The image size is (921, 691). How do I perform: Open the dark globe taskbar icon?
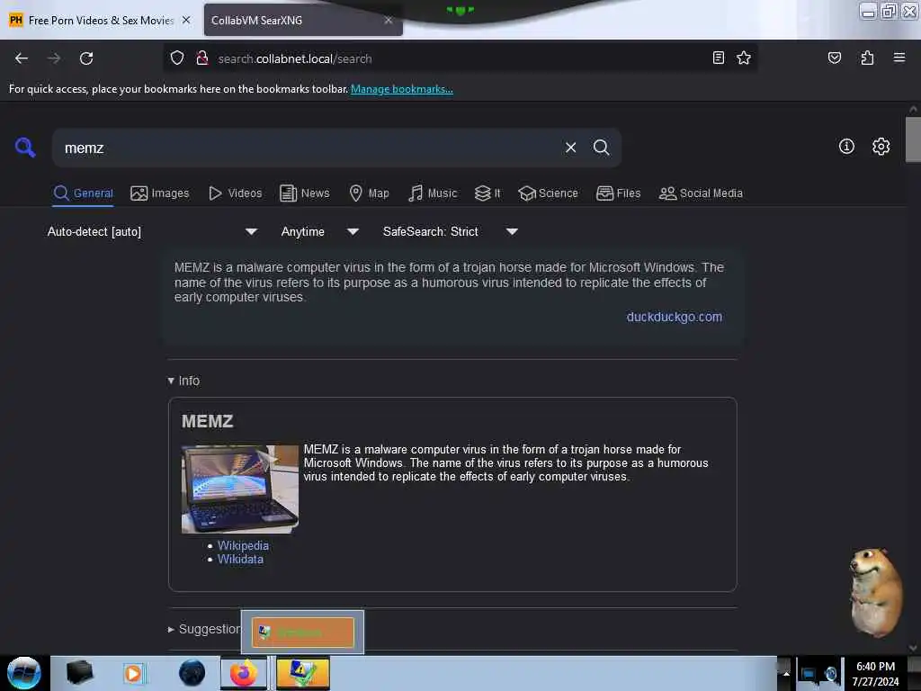coord(192,673)
